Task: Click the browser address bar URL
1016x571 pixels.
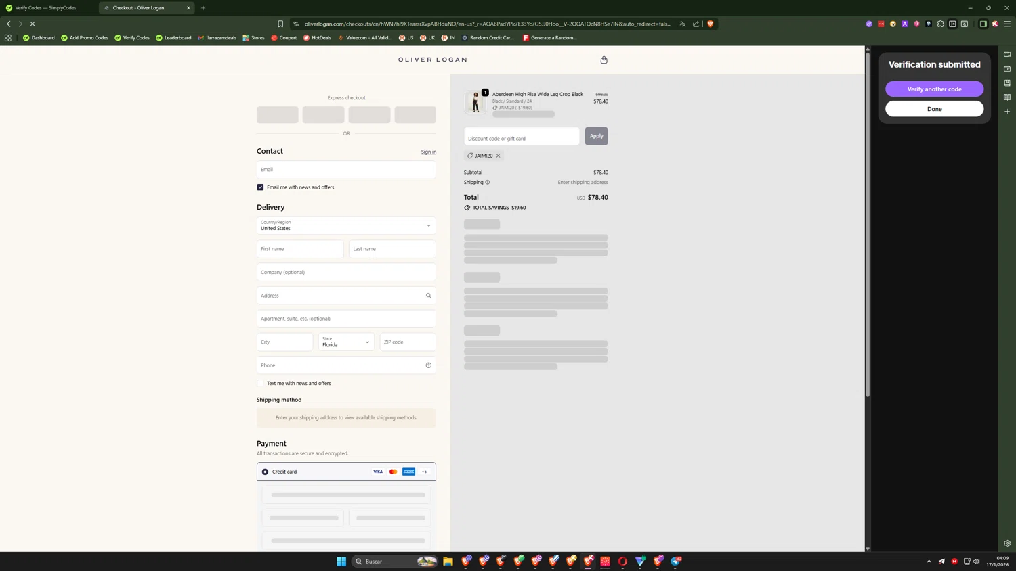Action: [488, 24]
